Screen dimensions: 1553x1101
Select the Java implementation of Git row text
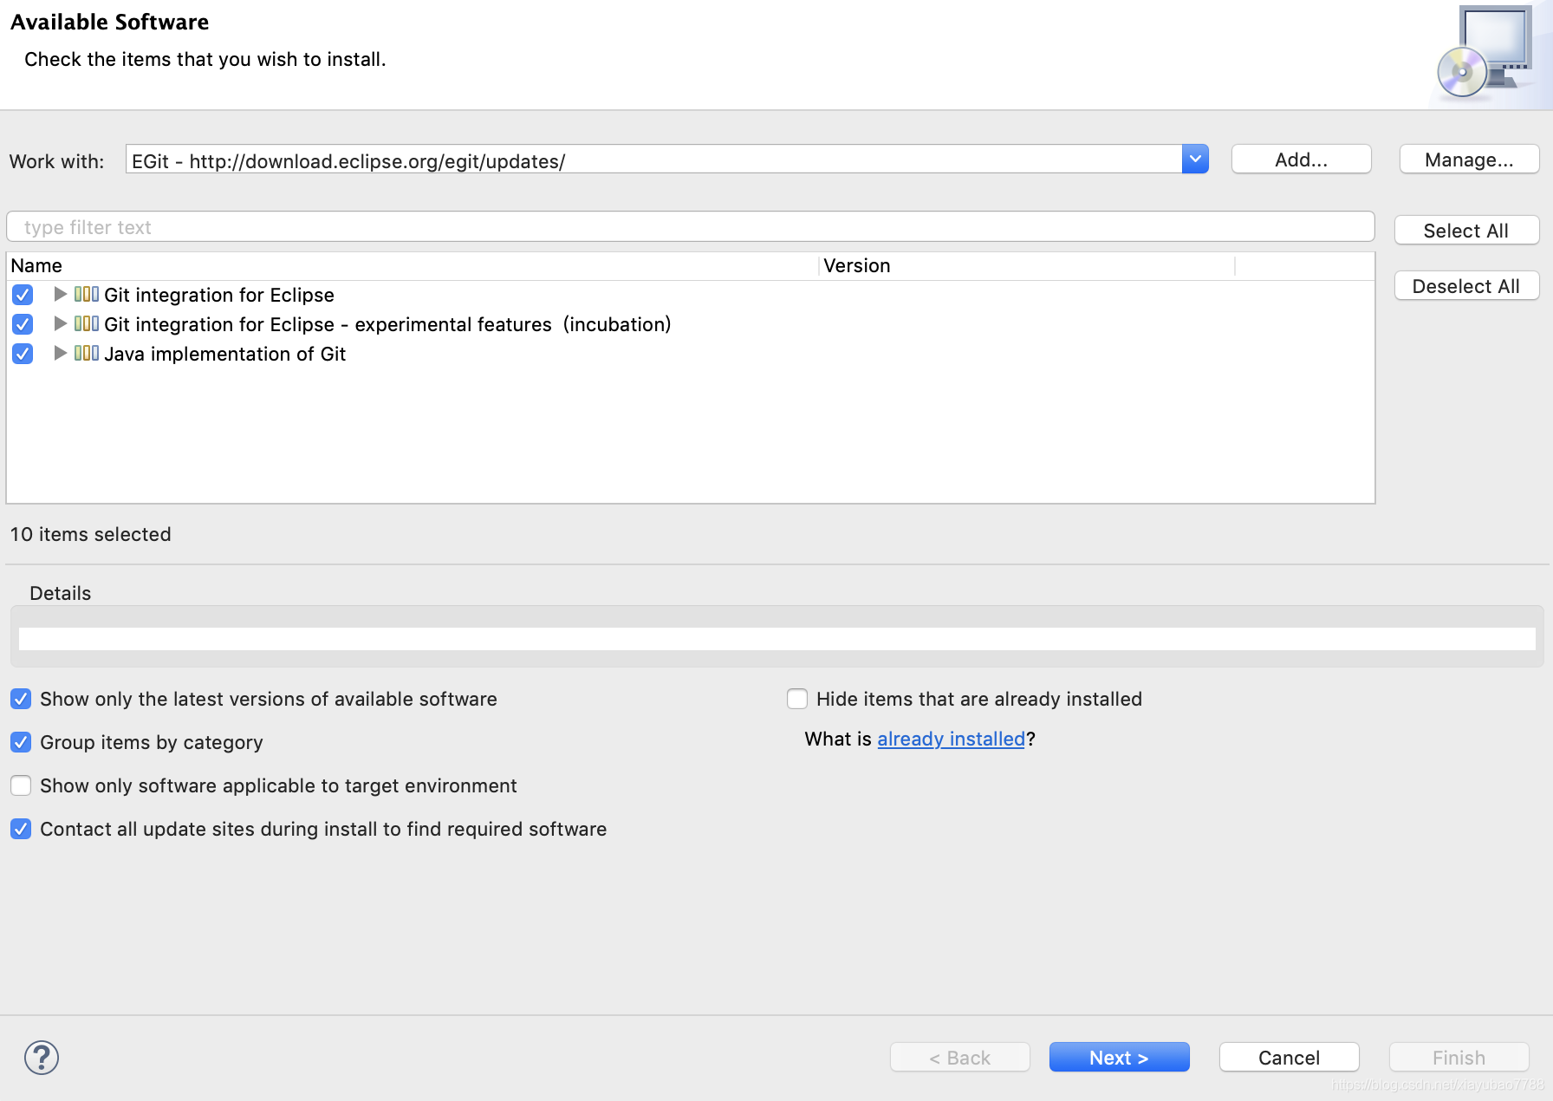click(x=224, y=354)
